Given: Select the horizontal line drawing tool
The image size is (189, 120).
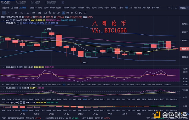Looking at the screenshot, I should click(x=10, y=13).
